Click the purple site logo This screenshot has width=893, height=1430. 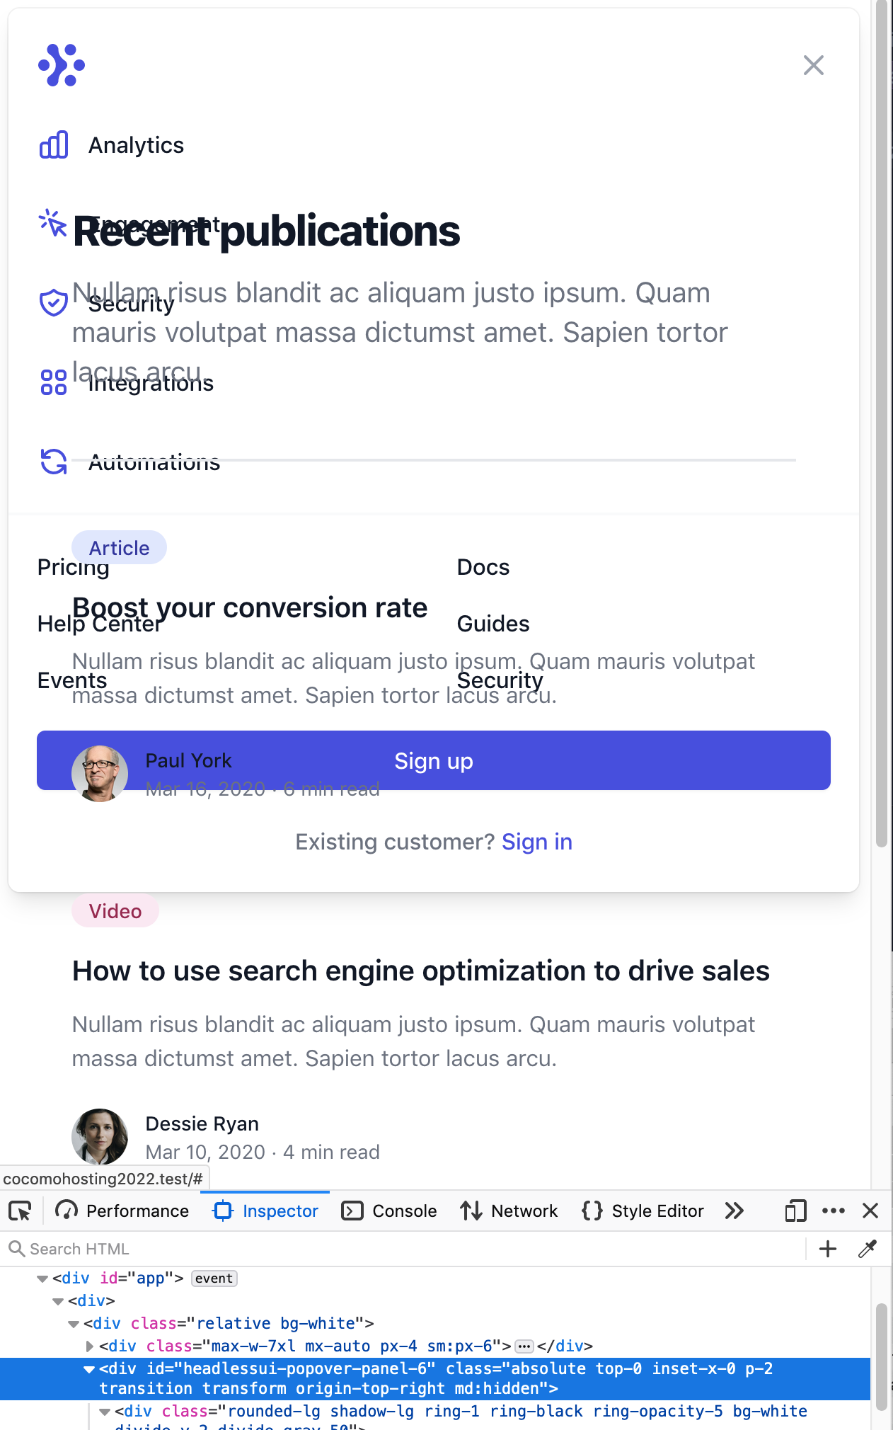[x=62, y=65]
